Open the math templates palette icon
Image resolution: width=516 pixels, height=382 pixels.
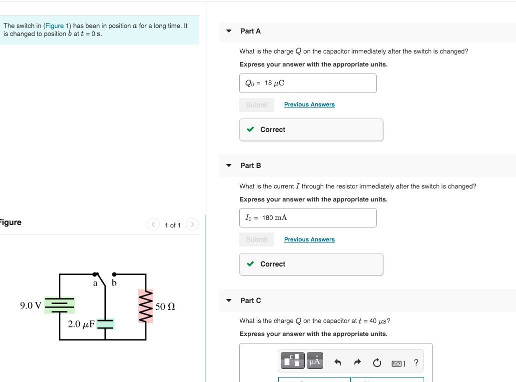tap(292, 360)
